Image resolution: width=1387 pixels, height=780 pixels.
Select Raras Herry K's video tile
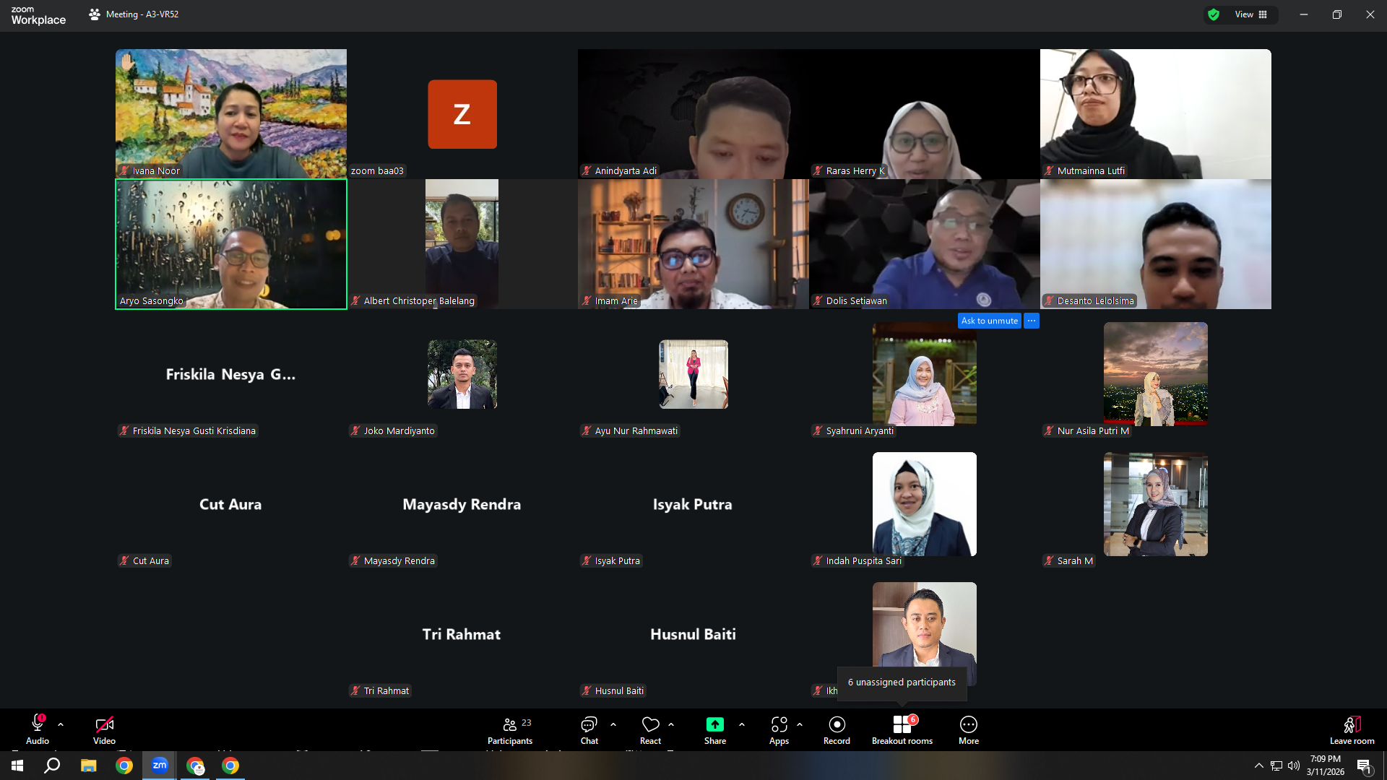coord(925,114)
